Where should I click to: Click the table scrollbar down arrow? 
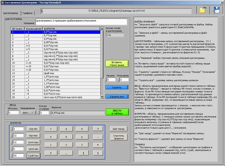[102, 97]
